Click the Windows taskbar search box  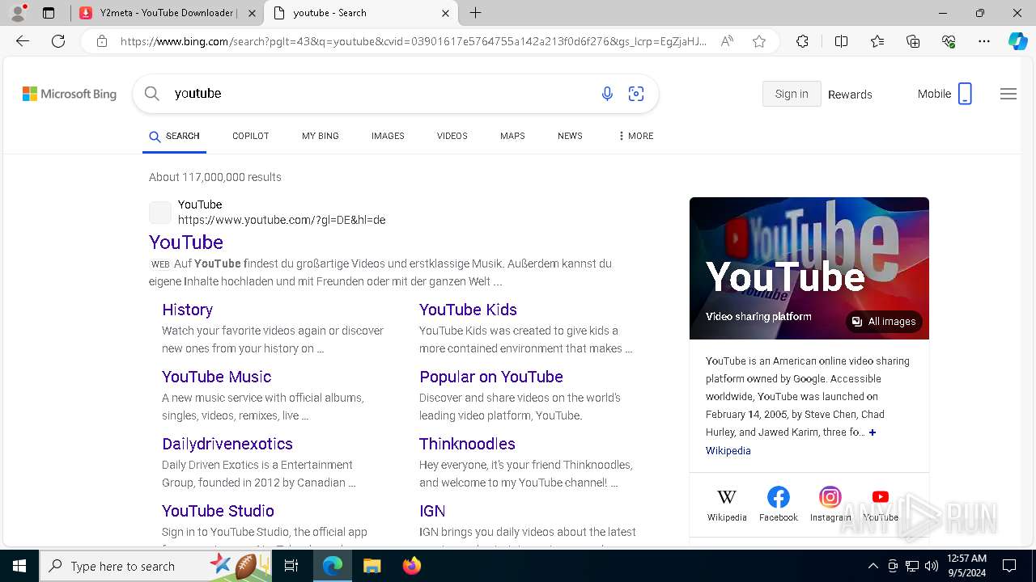155,566
